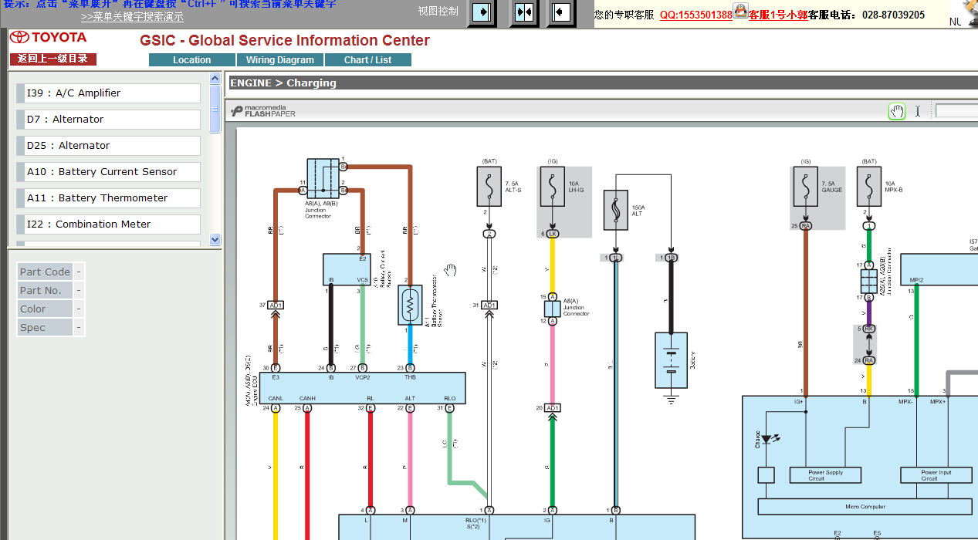Screen dimensions: 978x540
Task: Click the ENGINE > Charging breadcrumb title
Action: (x=283, y=83)
